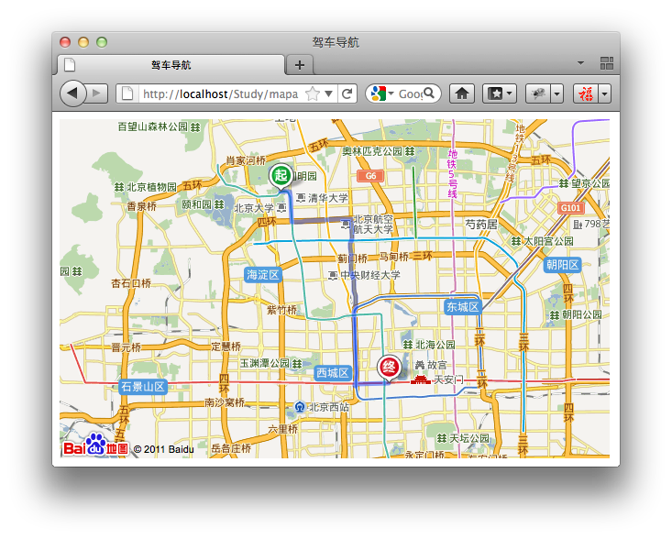Open a new tab with plus button
Viewport: 672px width, 539px height.
[x=300, y=65]
